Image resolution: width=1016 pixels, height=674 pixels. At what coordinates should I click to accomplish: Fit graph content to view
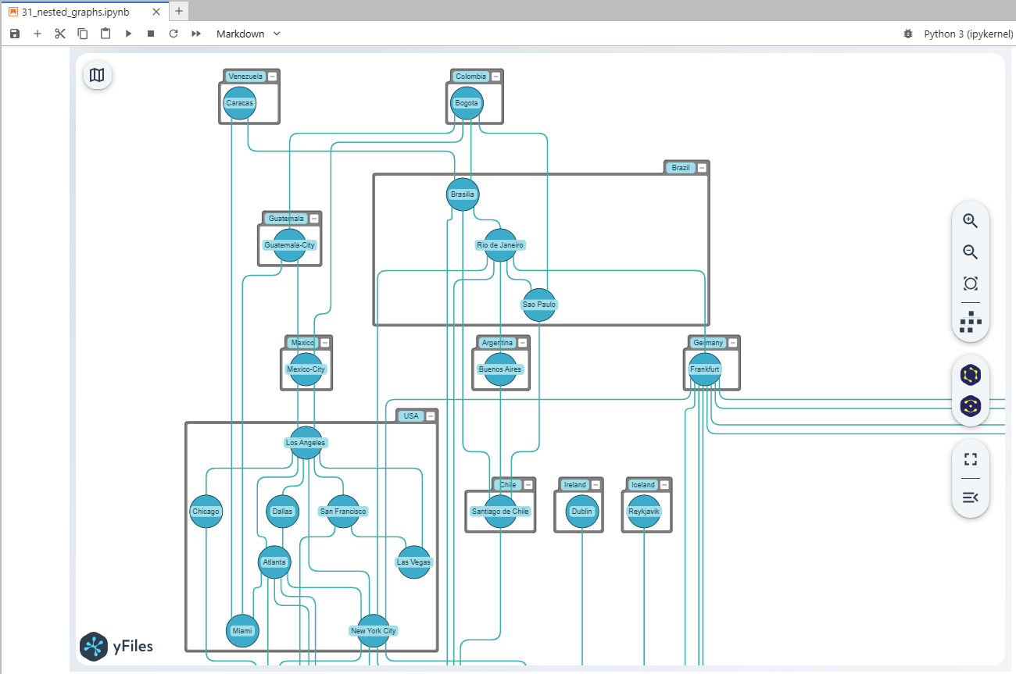(x=971, y=284)
